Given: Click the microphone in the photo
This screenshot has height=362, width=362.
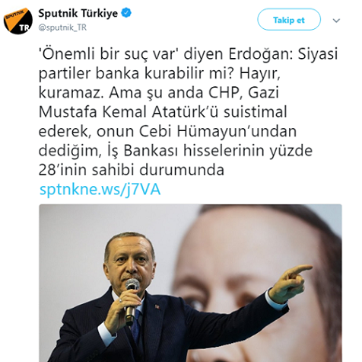Looking at the screenshot, I should 132,300.
